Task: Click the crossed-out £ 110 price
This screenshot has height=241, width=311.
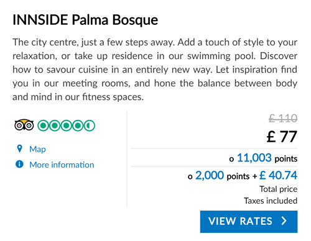Action: 283,119
